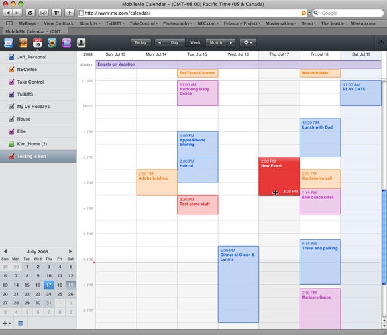This screenshot has width=387, height=335.
Task: Click the Today button
Action: (140, 42)
